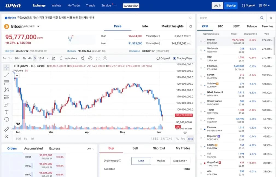276x177 pixels.
Task: Select the text annotation tool
Action: pyautogui.click(x=7, y=112)
